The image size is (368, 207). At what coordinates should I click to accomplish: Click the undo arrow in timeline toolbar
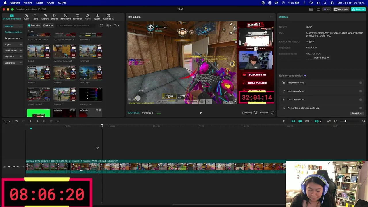click(x=16, y=121)
